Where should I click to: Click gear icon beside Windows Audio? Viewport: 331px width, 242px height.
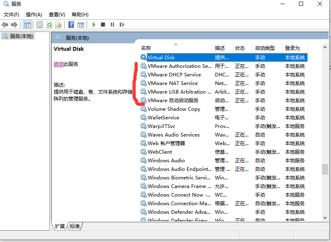[144, 160]
